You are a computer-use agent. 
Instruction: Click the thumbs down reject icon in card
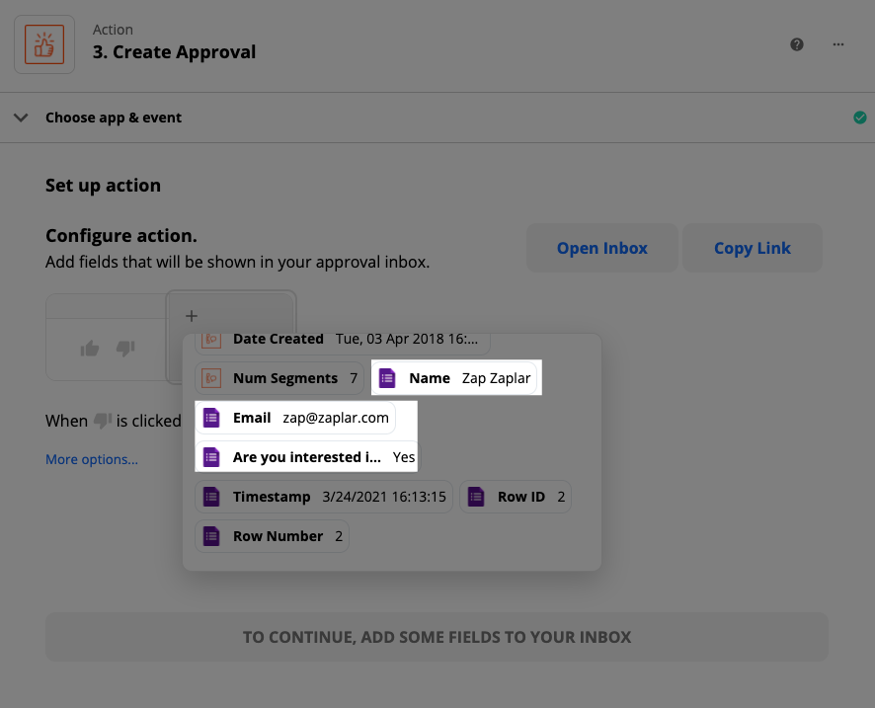(x=125, y=349)
